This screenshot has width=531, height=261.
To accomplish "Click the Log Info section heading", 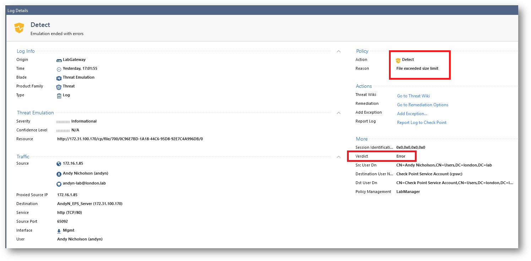I will (x=26, y=51).
